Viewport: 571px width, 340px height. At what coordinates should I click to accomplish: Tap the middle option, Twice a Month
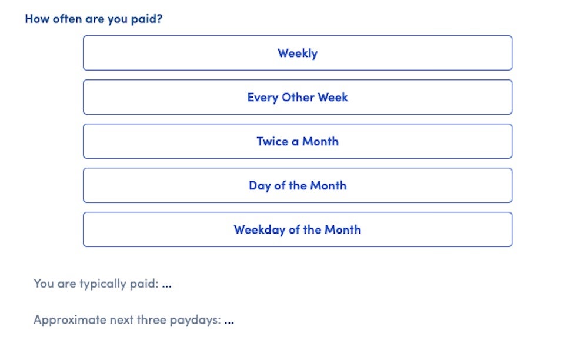(297, 141)
